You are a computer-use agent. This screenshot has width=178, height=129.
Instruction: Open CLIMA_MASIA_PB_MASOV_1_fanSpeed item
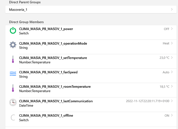point(48,72)
